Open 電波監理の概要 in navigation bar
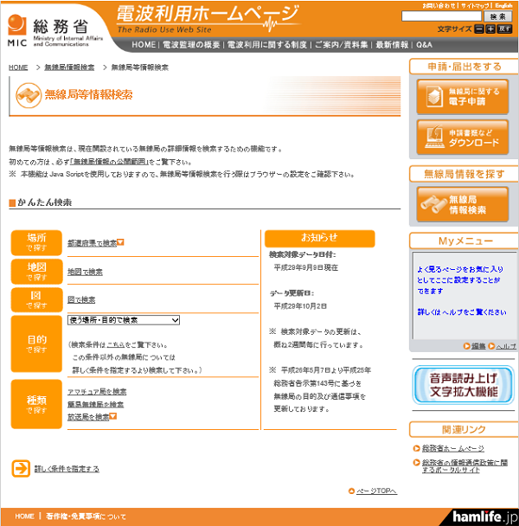Screen dimensions: 519x526 190,44
